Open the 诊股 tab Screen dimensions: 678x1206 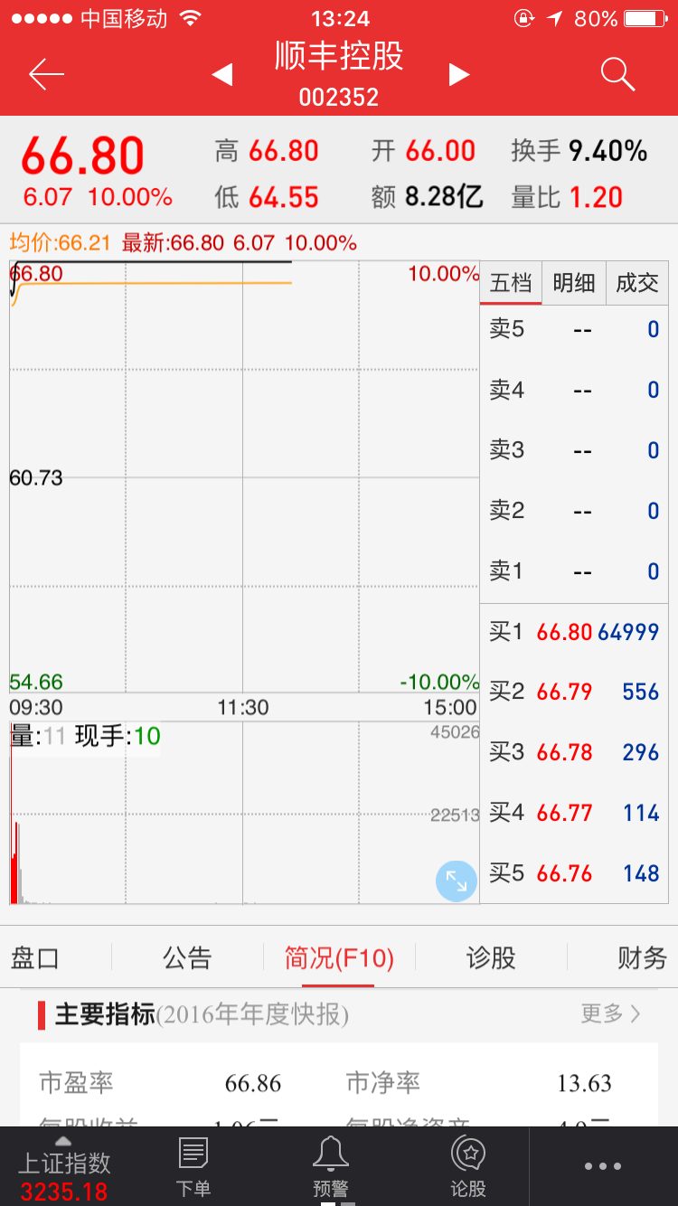(x=491, y=957)
